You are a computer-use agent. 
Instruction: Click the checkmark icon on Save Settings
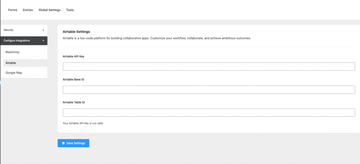click(x=63, y=143)
